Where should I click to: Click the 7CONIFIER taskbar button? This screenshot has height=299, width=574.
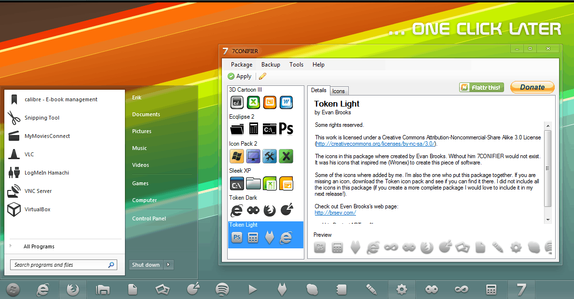pos(521,290)
